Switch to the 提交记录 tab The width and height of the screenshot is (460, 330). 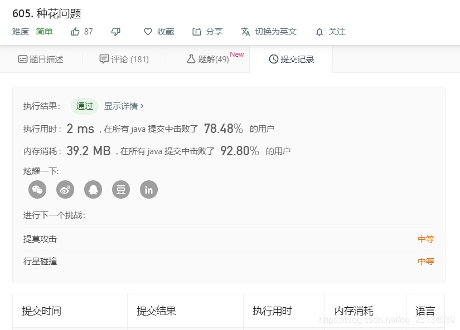coord(291,59)
